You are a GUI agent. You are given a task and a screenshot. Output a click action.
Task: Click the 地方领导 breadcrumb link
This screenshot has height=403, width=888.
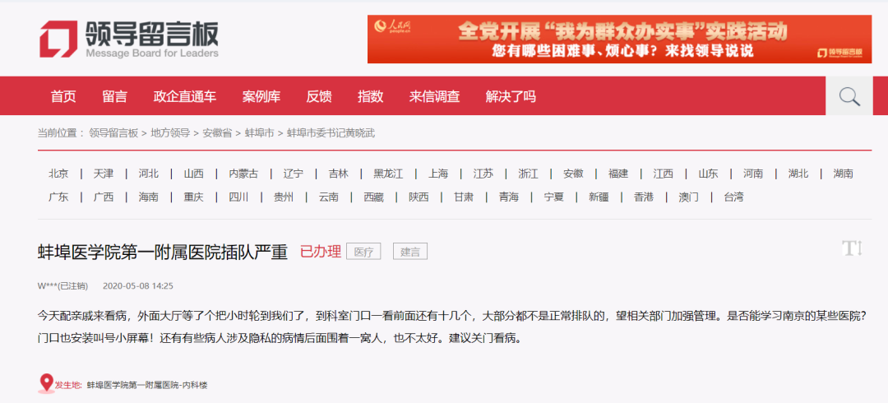tap(170, 133)
